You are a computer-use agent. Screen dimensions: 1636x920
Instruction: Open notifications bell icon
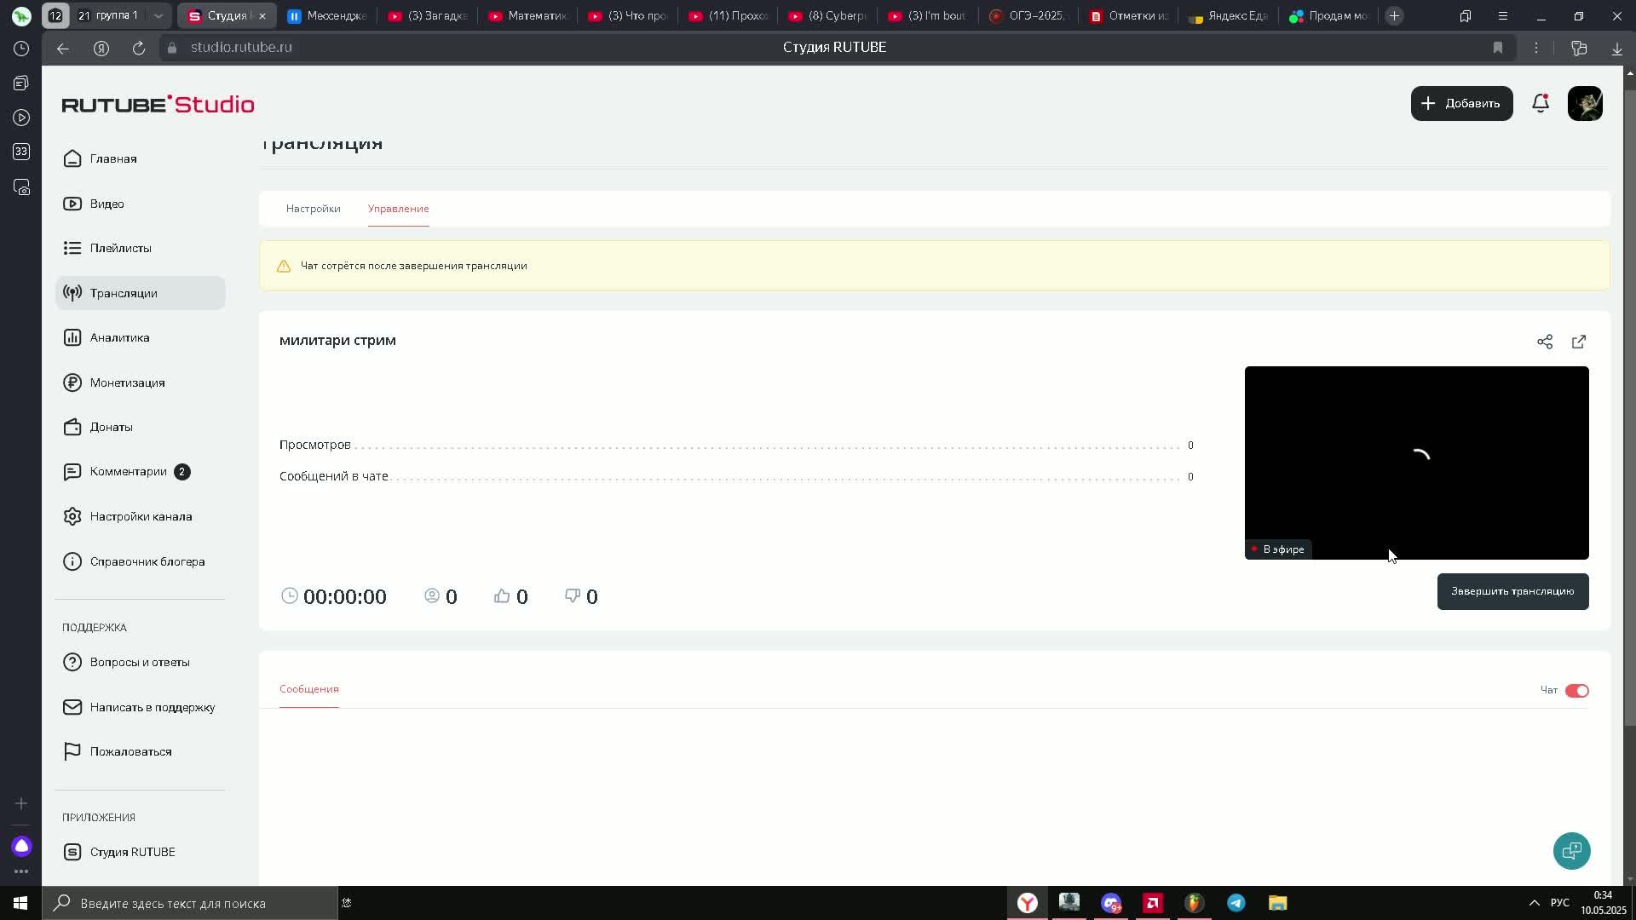pyautogui.click(x=1540, y=104)
